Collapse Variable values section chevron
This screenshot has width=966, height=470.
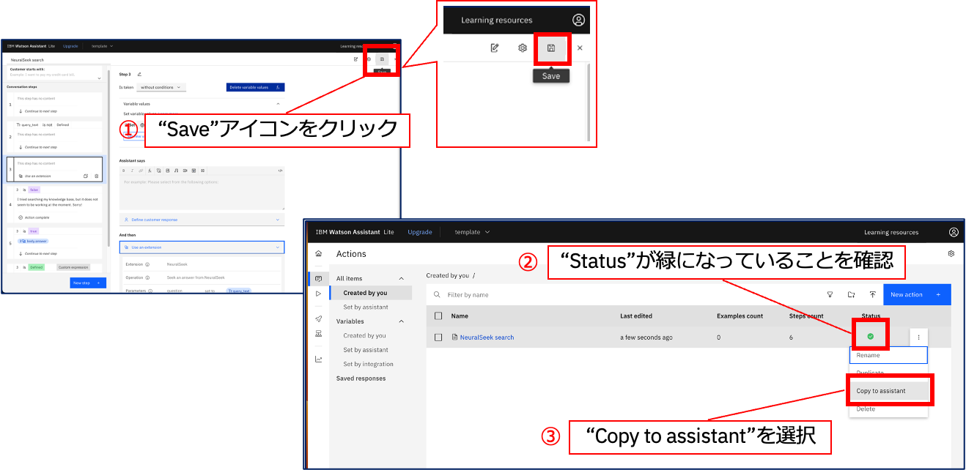[279, 104]
